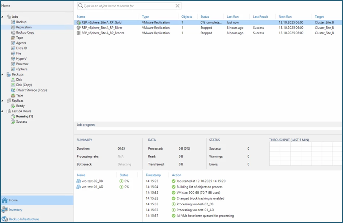The width and height of the screenshot is (343, 223).
Task: Click the Proxmox jobs icon
Action: tap(13, 64)
